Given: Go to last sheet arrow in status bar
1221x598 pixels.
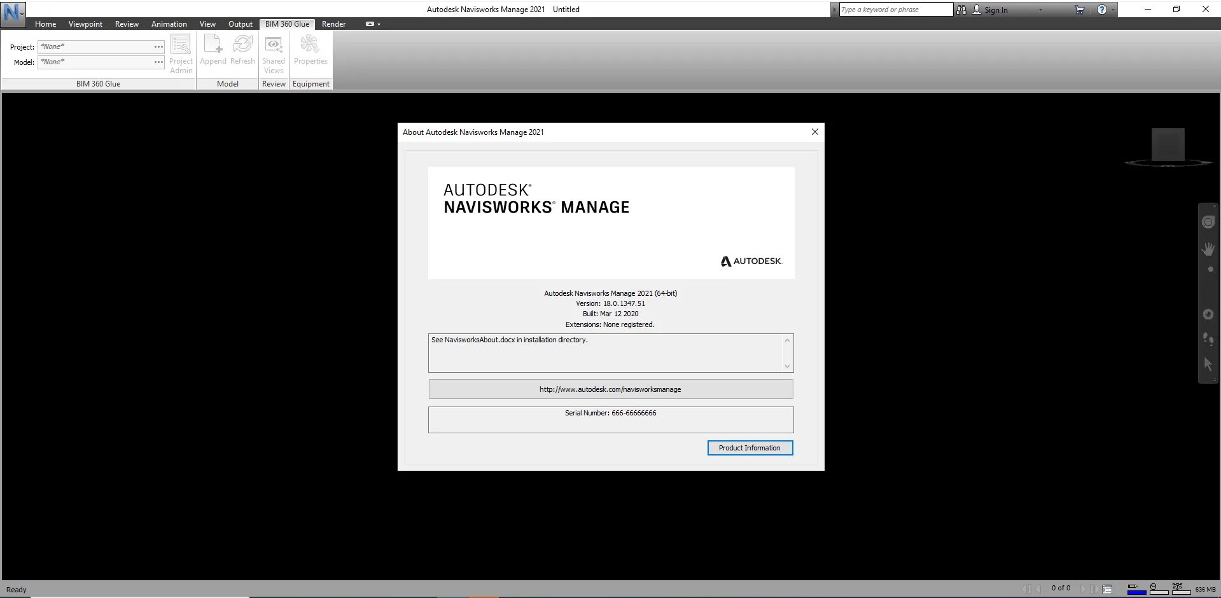Looking at the screenshot, I should coord(1095,589).
